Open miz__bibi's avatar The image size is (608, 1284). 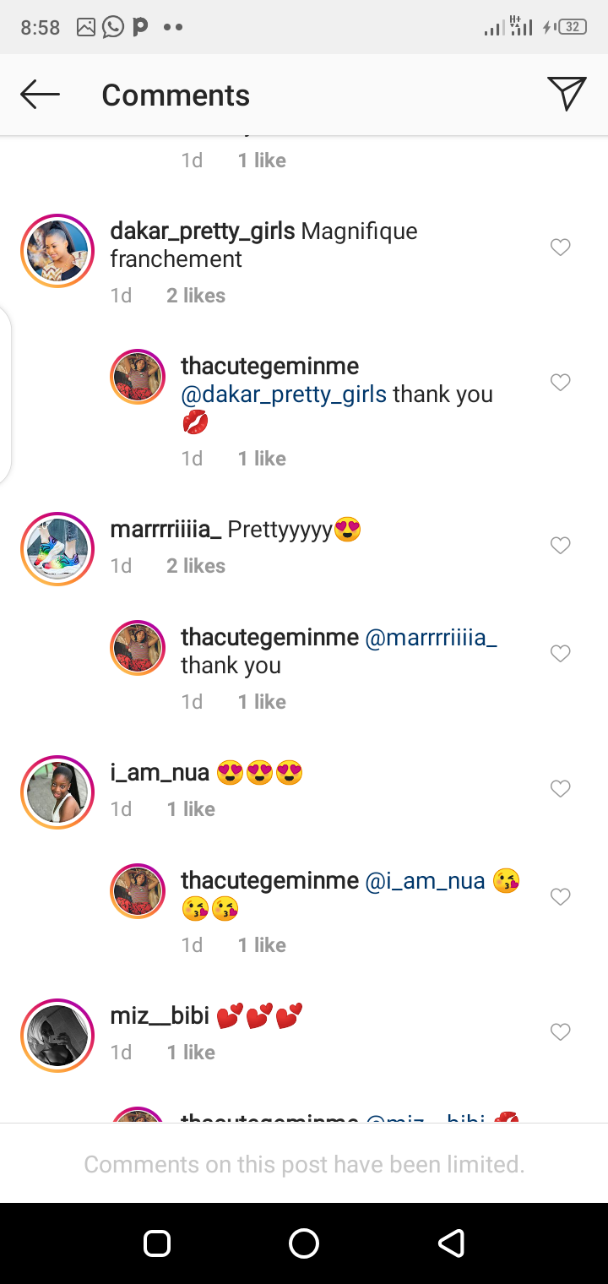[x=57, y=1036]
